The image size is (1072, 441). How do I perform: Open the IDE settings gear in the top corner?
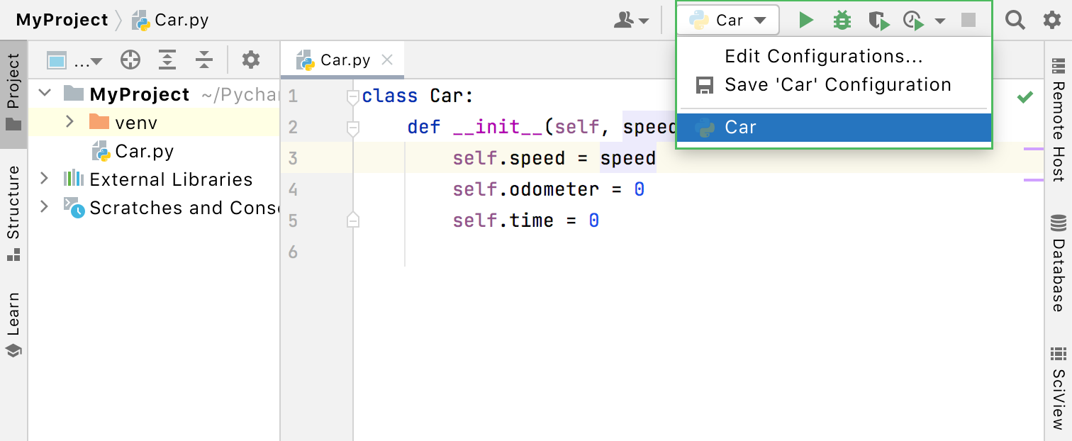1052,21
